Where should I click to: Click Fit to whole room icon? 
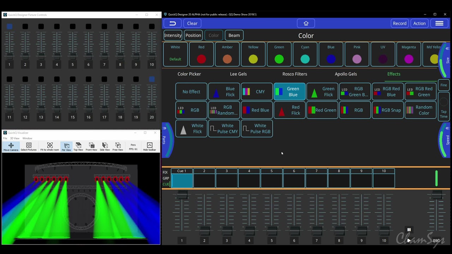pos(50,147)
